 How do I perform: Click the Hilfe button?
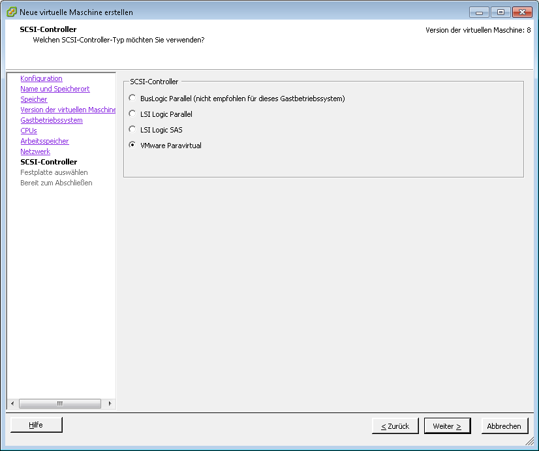[x=36, y=425]
